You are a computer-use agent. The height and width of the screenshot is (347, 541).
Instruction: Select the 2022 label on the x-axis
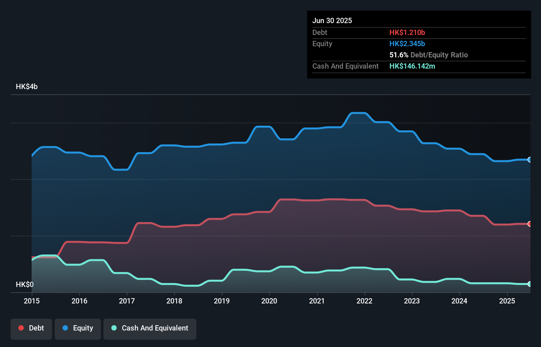[x=364, y=301]
